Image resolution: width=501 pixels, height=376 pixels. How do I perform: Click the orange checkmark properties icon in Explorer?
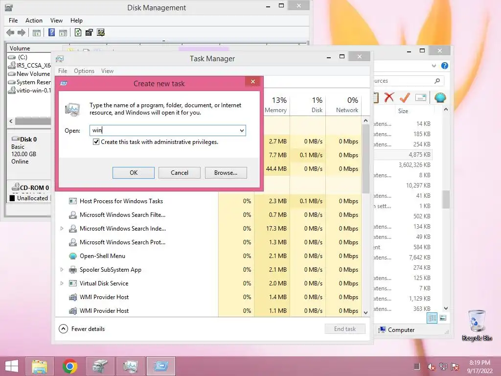click(405, 97)
